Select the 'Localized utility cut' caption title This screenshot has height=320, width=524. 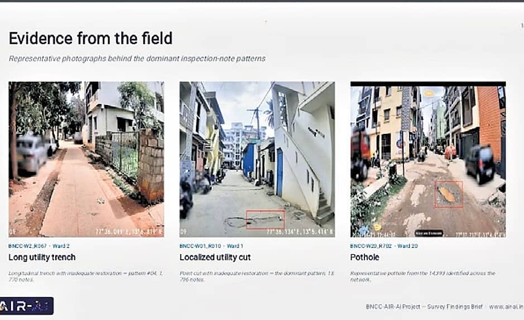pos(215,257)
